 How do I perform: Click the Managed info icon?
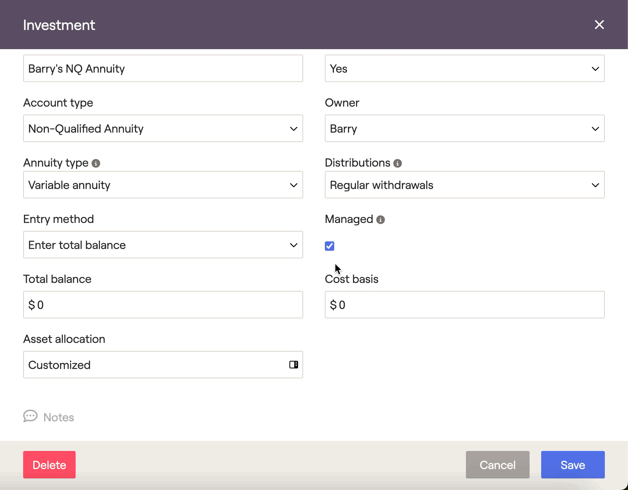[381, 220]
